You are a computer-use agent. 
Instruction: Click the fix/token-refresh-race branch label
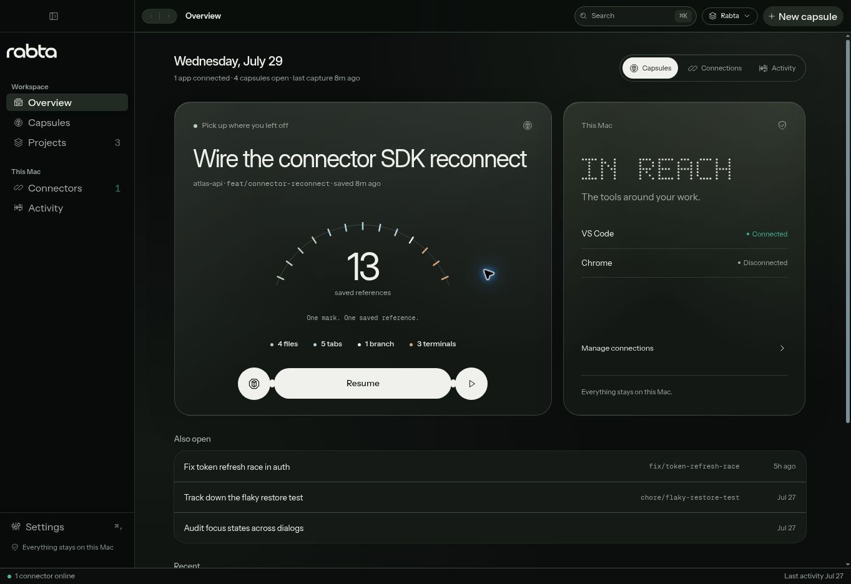tap(694, 466)
